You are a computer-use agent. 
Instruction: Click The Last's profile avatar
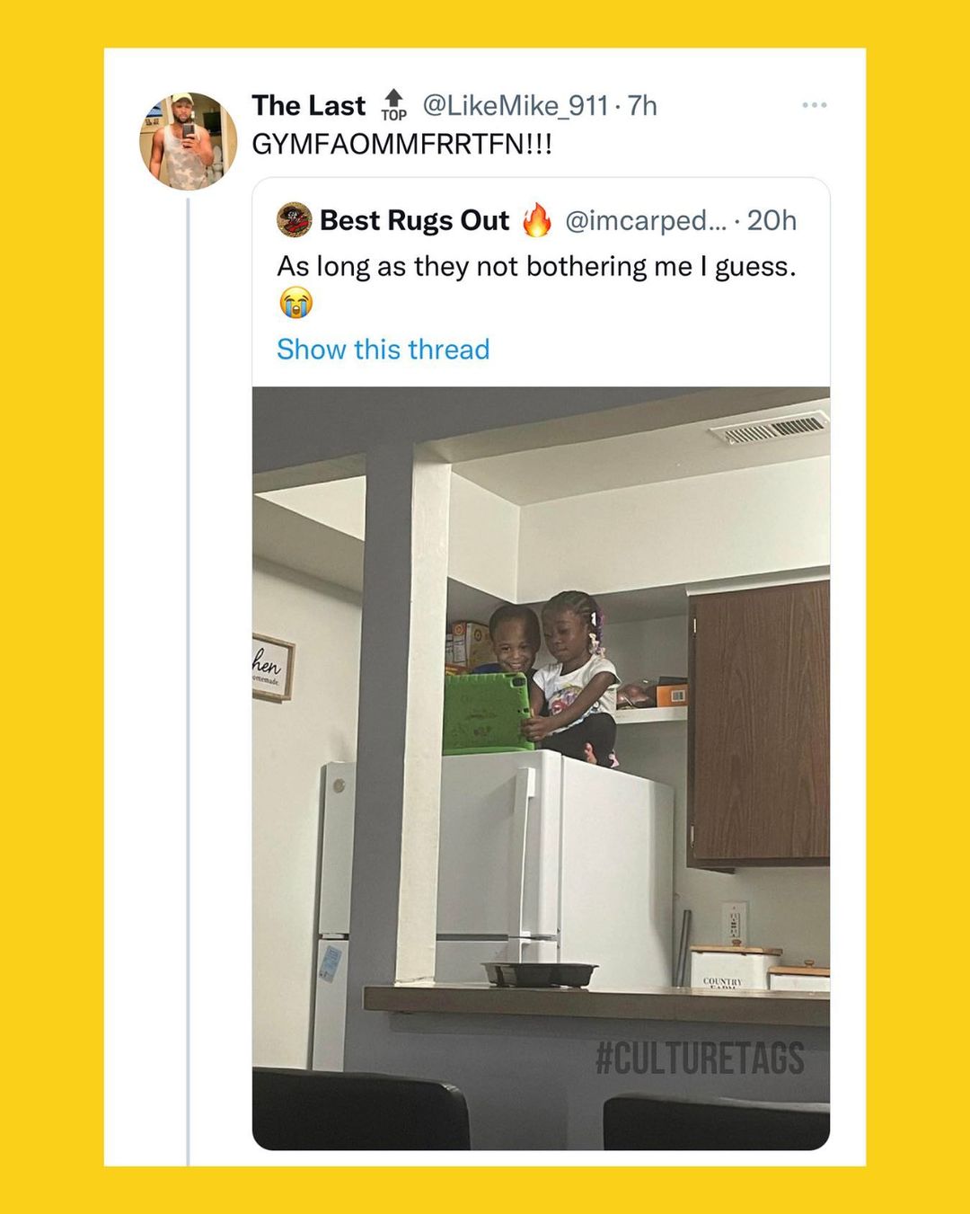click(189, 141)
